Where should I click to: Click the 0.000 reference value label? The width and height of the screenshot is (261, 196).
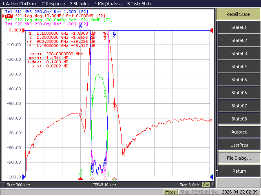(15, 30)
